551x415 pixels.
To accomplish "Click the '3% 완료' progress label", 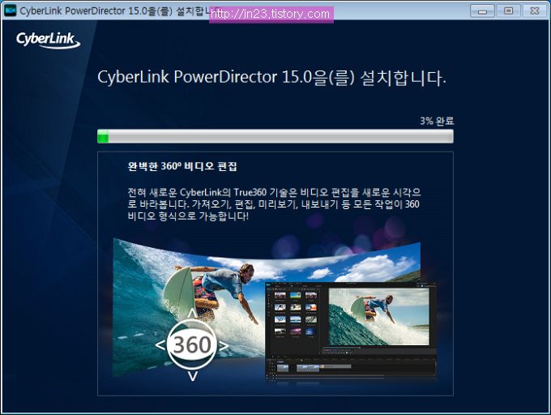I will pyautogui.click(x=437, y=121).
